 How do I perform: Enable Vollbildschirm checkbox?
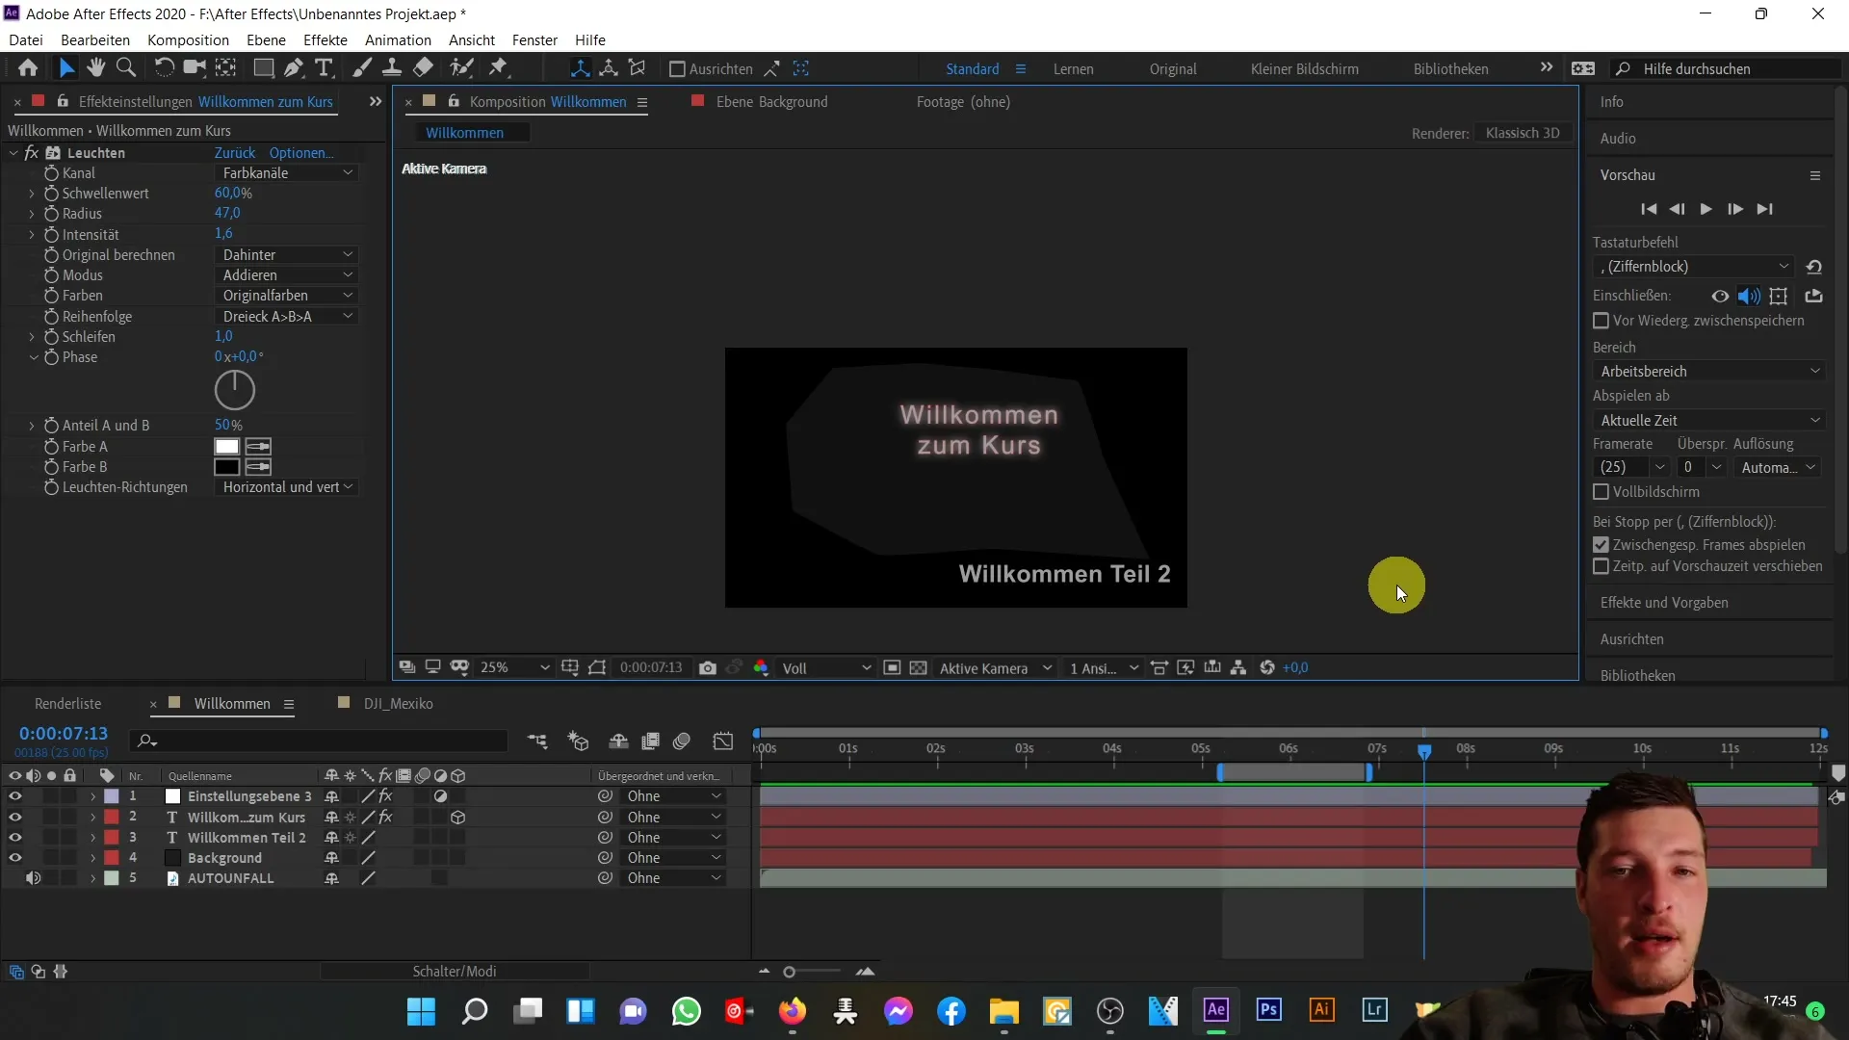tap(1602, 492)
